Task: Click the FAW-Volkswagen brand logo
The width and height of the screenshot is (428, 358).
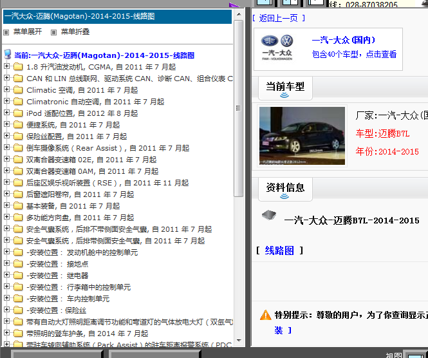Action: pos(277,48)
